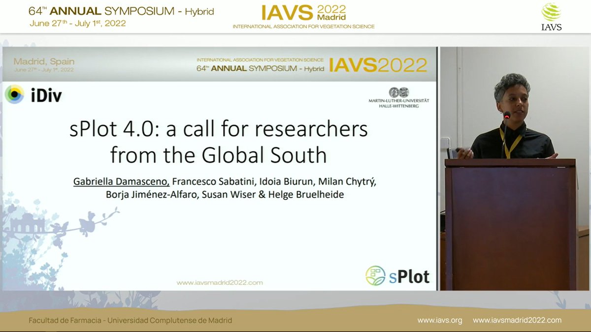The height and width of the screenshot is (332, 591).
Task: Click the slide title 'sPlot 4.0: a call for researchers'
Action: [218, 129]
